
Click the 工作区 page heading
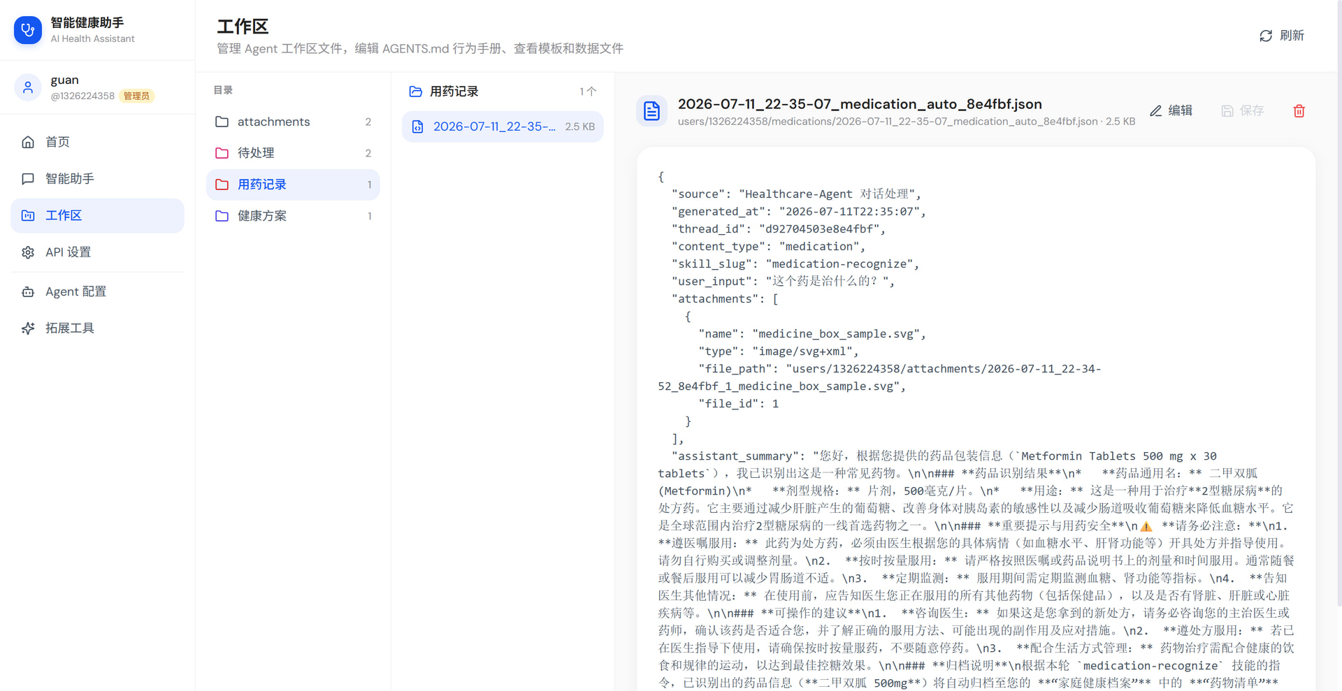click(x=243, y=27)
